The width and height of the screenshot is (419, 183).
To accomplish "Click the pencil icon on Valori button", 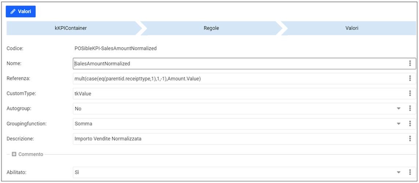I will [13, 12].
